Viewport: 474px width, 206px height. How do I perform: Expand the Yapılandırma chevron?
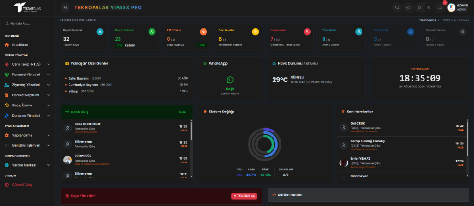(48, 135)
